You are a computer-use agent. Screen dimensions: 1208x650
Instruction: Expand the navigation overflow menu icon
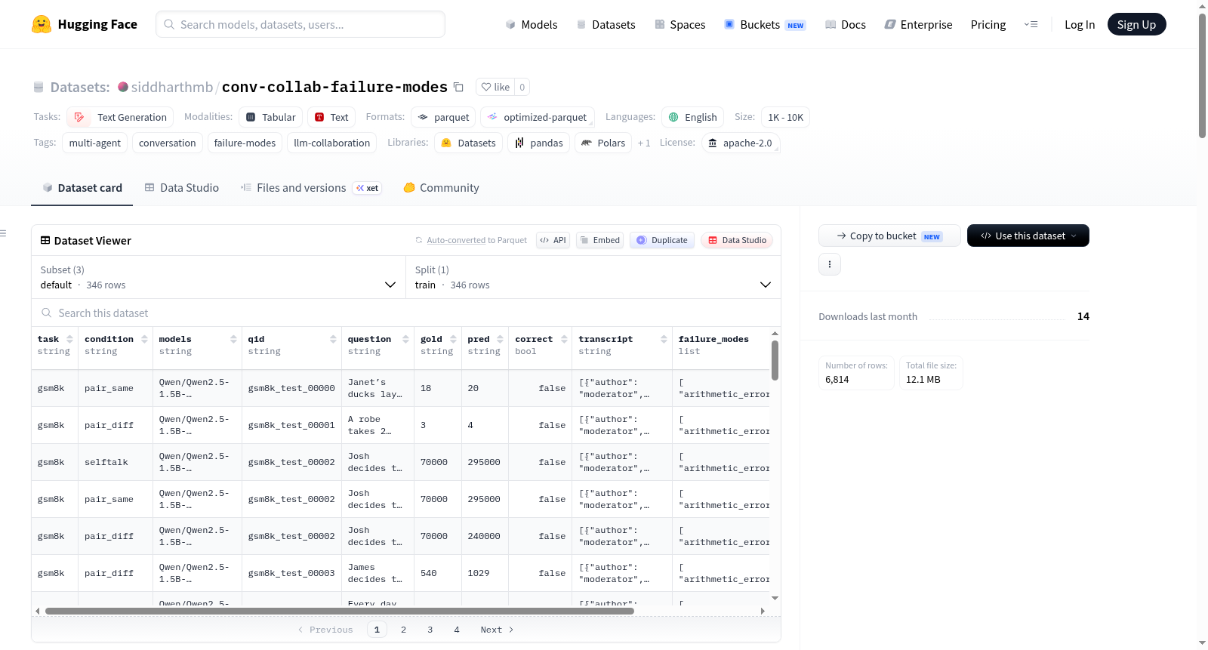(x=1031, y=24)
